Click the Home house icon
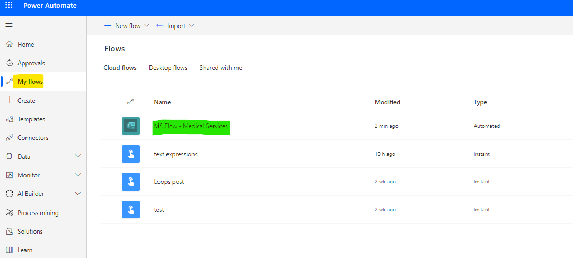This screenshot has width=573, height=258. pos(9,45)
